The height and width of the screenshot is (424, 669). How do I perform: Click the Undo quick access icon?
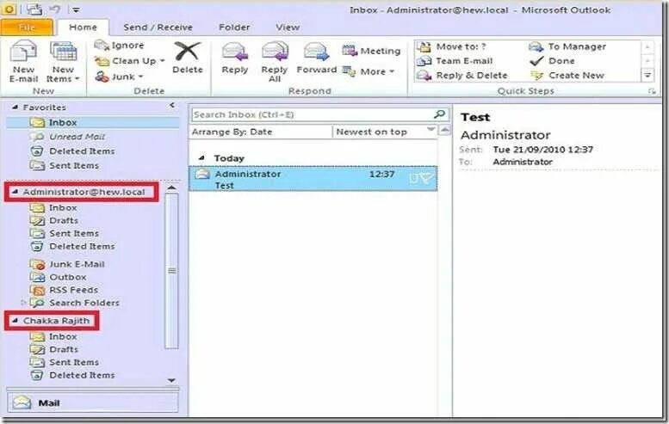pos(54,9)
